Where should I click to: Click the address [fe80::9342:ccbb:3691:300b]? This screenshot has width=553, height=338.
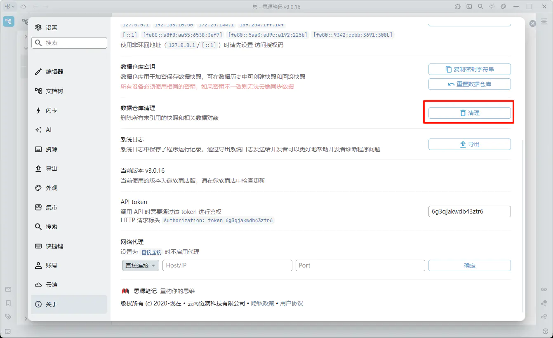353,35
